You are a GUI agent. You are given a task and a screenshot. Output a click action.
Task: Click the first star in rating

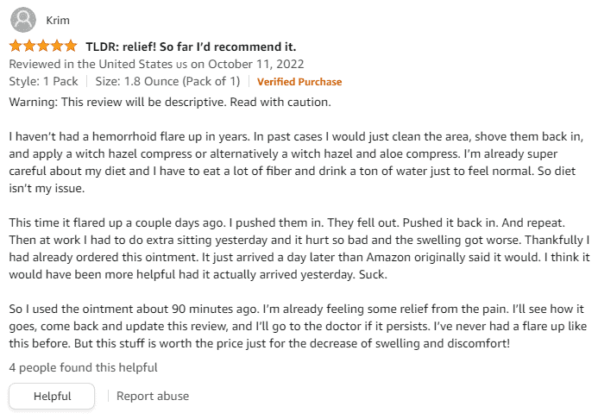(16, 46)
